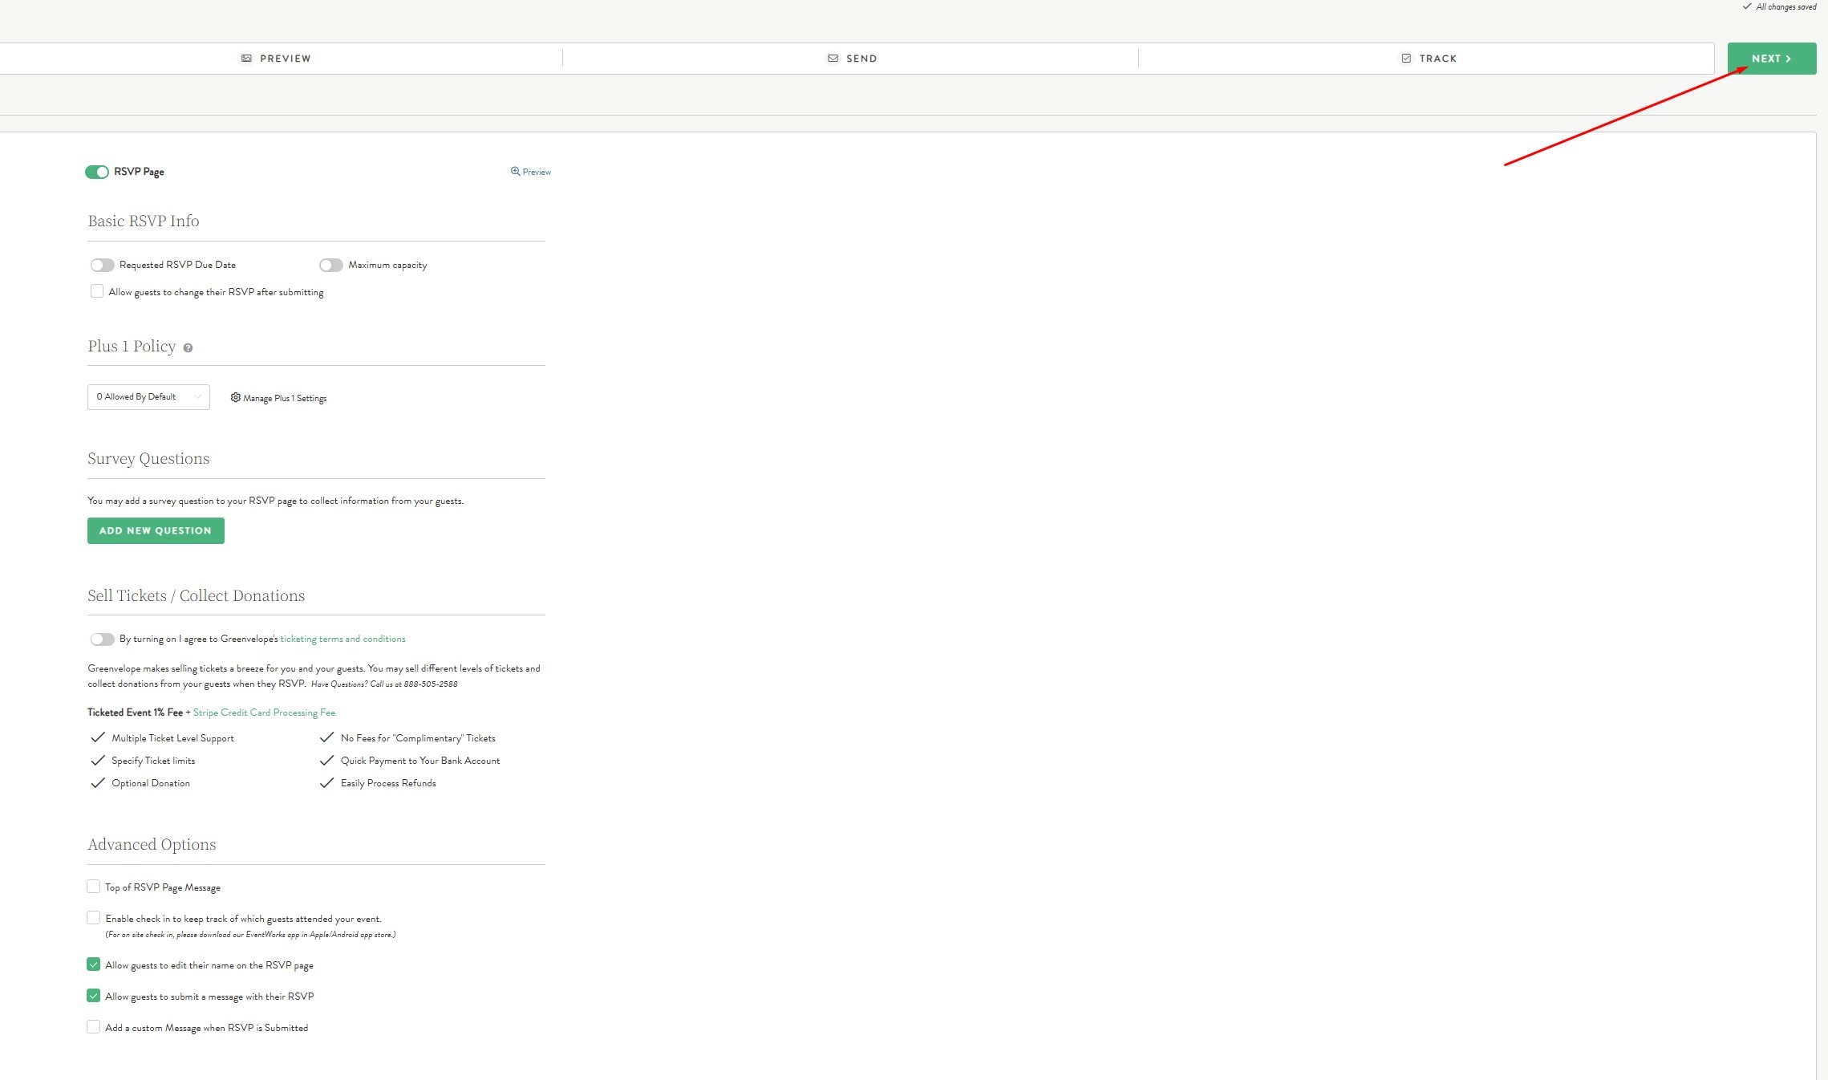Click ADD NEW QUESTION button
Viewport: 1828px width, 1080px height.
pos(156,530)
